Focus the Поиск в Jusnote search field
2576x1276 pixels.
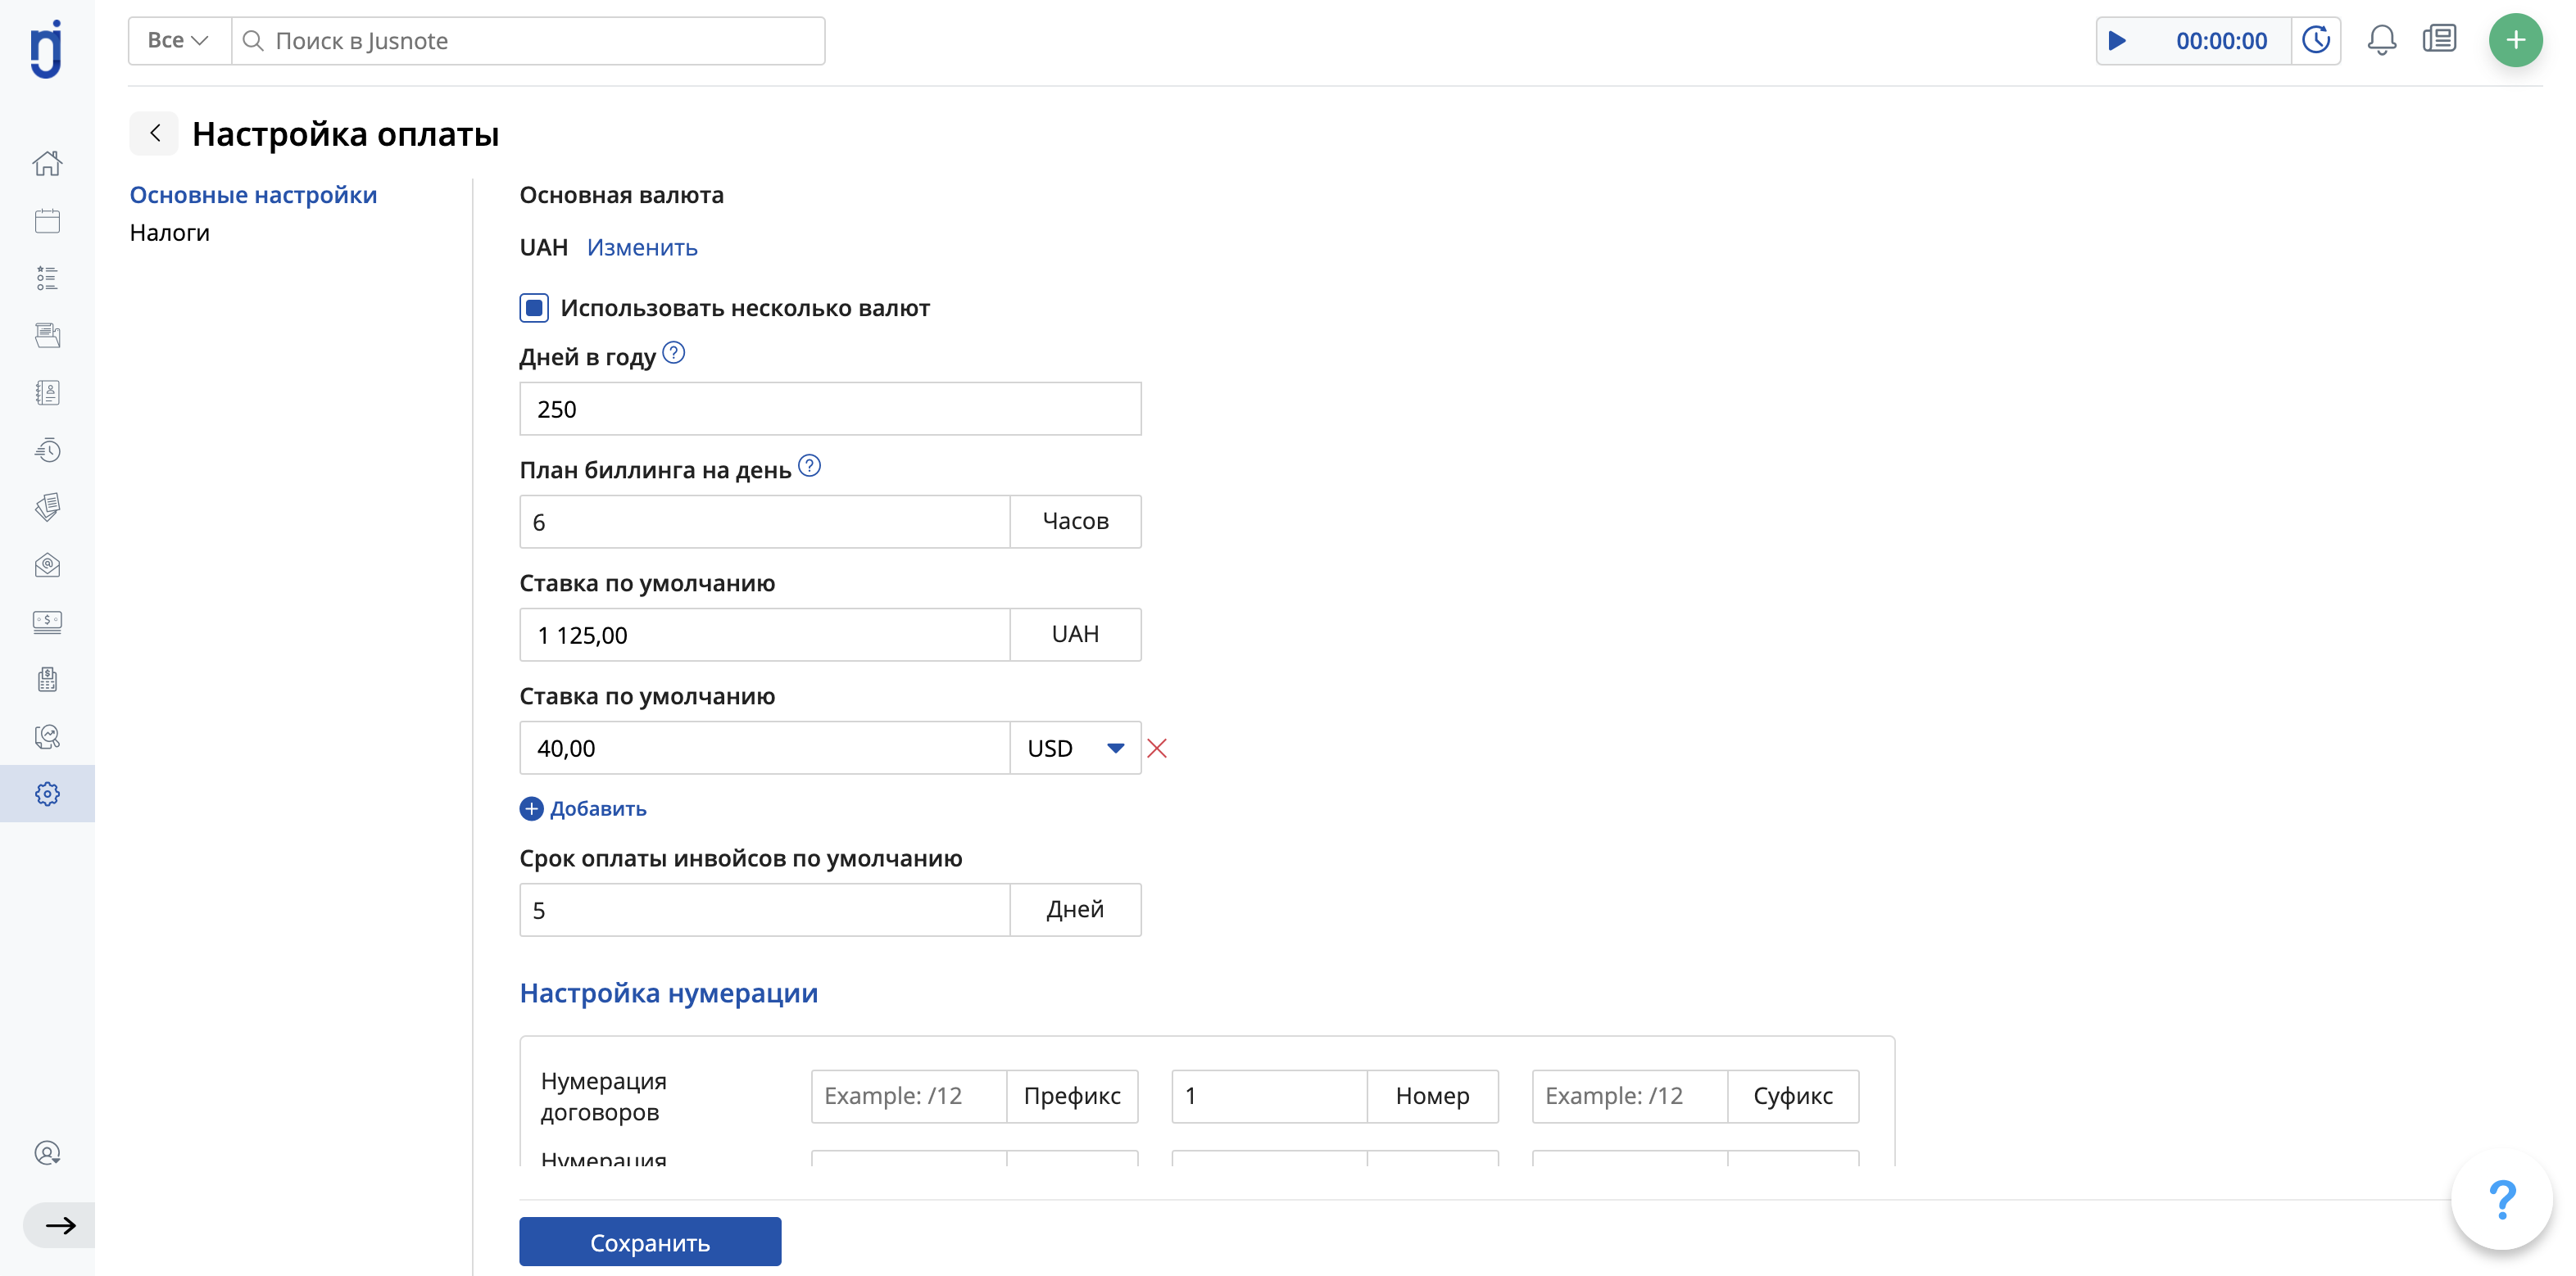coord(528,41)
